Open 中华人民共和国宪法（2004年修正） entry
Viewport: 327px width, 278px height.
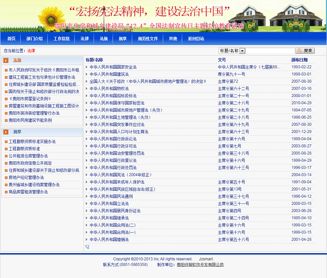(x=121, y=175)
